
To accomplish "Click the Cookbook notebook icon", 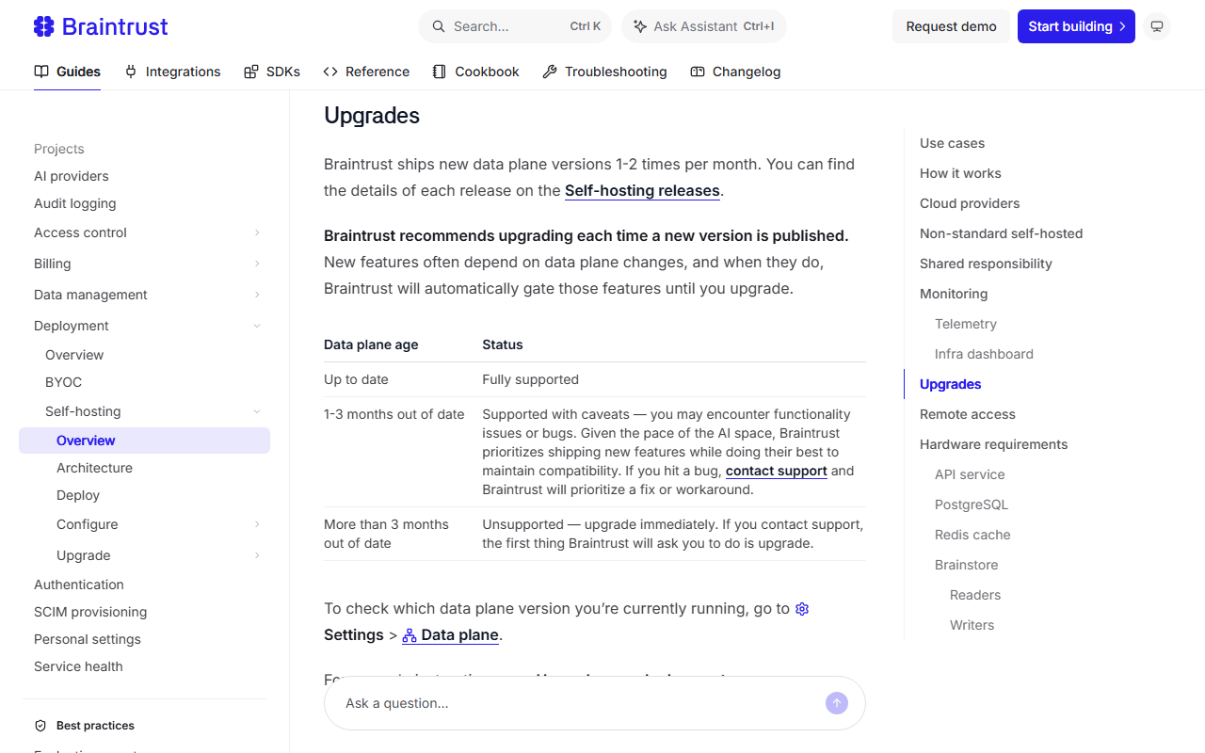I will pyautogui.click(x=440, y=72).
